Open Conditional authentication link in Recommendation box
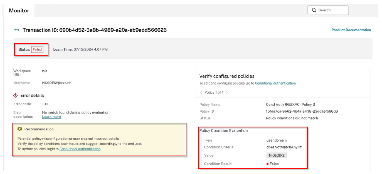Image resolution: width=382 pixels, height=174 pixels. tap(80, 149)
